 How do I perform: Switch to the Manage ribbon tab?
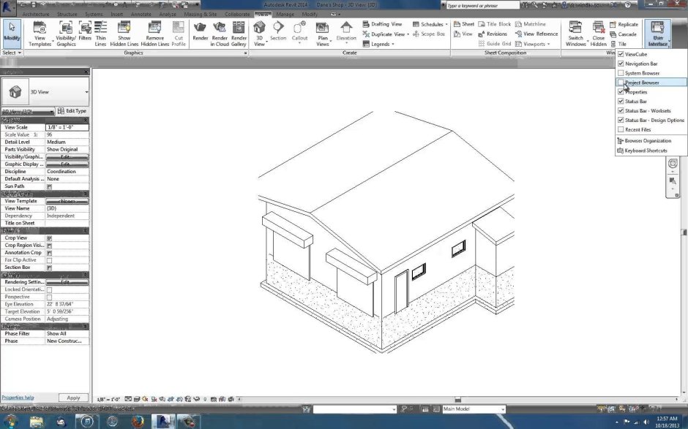[285, 13]
